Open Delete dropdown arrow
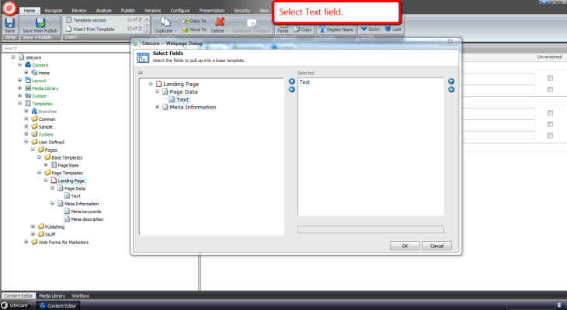Screen dimensions: 567x310 [x=227, y=31]
